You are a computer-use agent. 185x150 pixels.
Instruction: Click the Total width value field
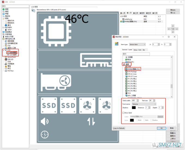[x=134, y=101]
